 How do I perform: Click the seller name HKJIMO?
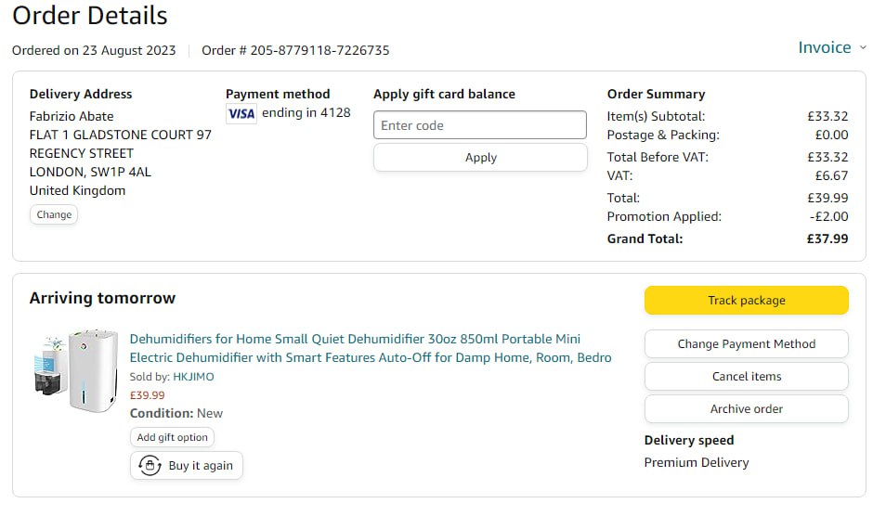click(194, 377)
